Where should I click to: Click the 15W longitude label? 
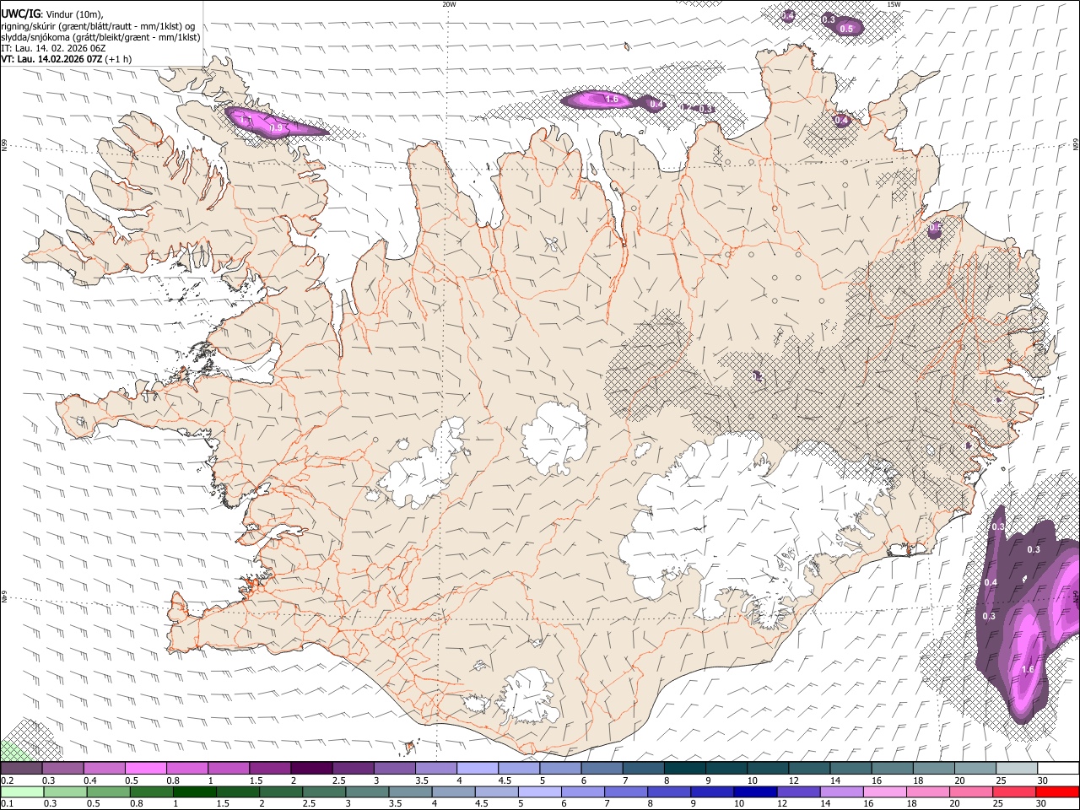[894, 4]
